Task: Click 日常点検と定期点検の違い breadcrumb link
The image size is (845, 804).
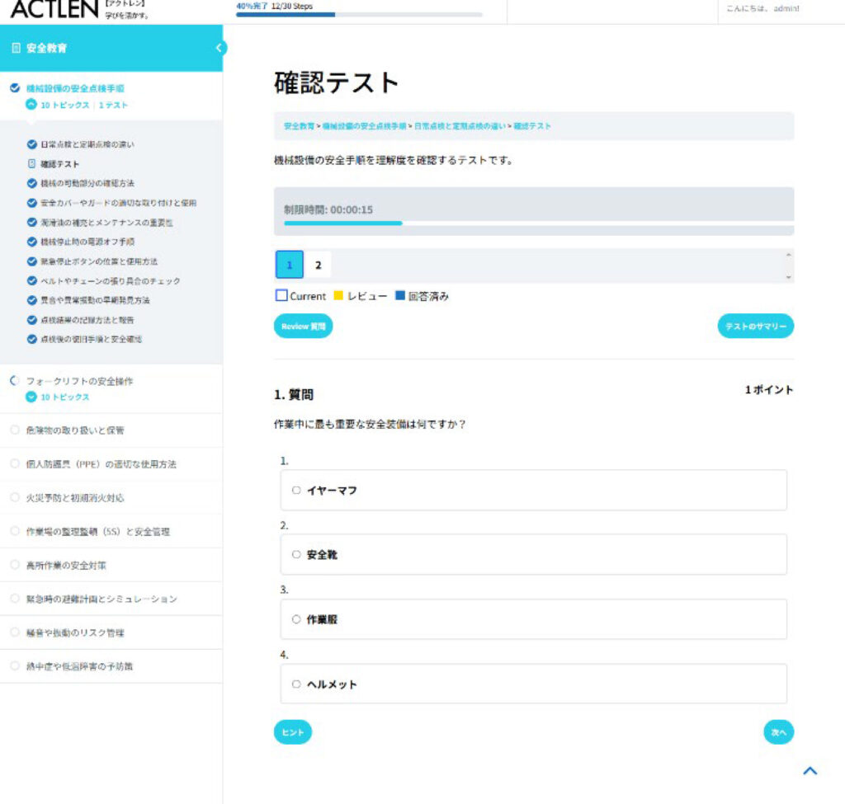Action: 460,126
